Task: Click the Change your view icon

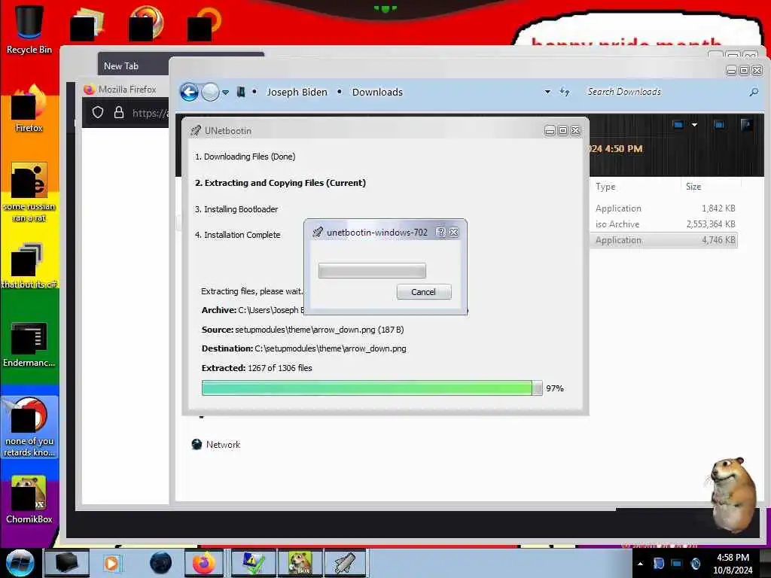Action: coord(678,125)
